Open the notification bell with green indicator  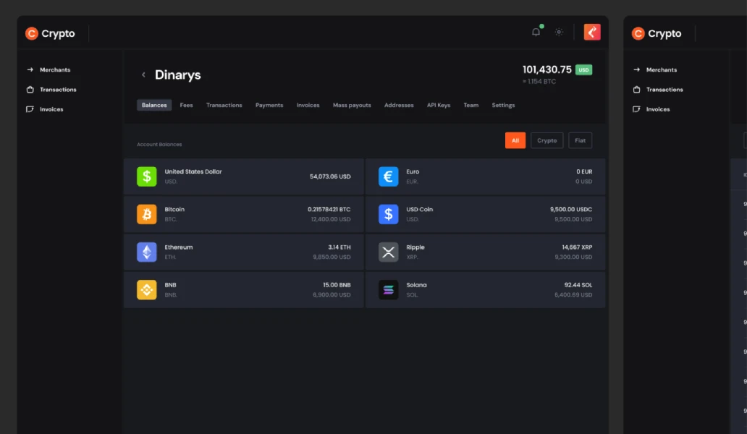(x=536, y=32)
